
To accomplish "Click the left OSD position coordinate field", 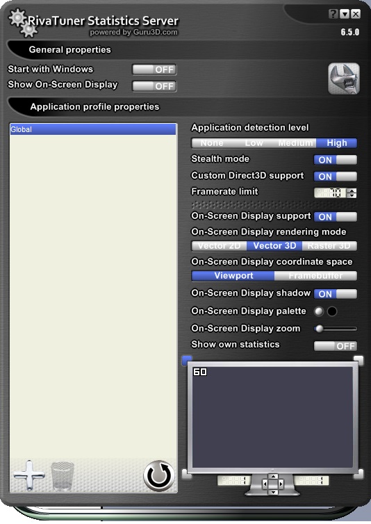I will point(234,481).
